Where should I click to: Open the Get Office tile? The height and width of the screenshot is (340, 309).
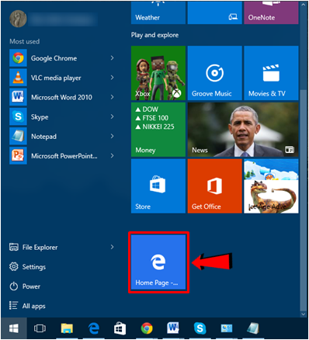(x=215, y=186)
